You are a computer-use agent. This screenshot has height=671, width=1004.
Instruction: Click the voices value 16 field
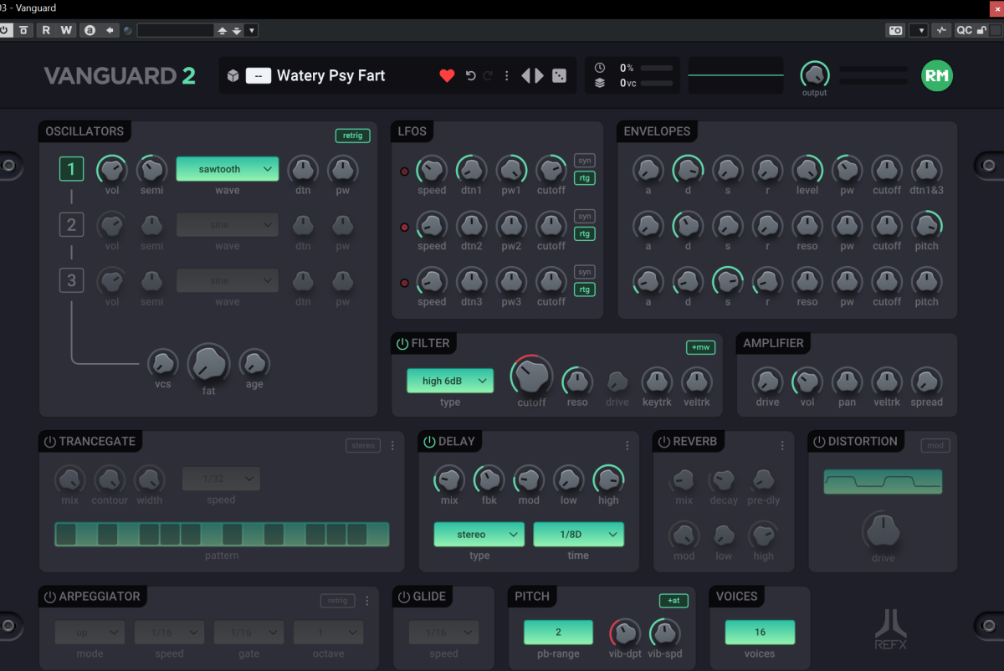[760, 633]
